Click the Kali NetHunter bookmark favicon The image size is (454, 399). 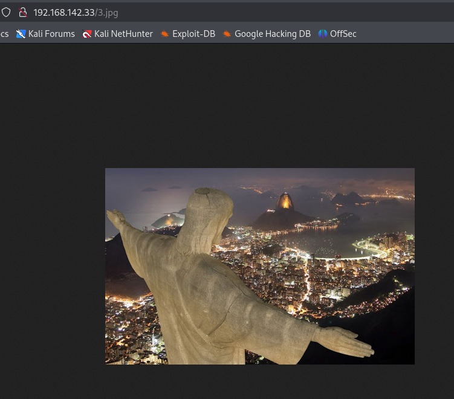click(x=87, y=34)
